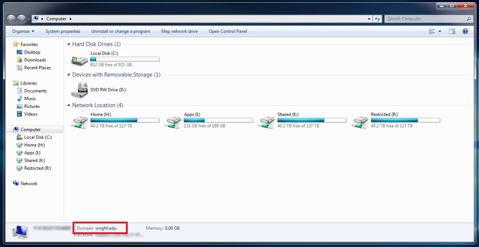
Task: Select Downloads in the Favorites list
Action: (x=35, y=60)
